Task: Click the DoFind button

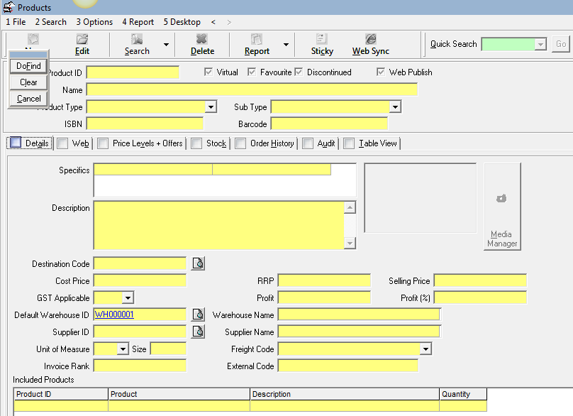Action: [28, 66]
